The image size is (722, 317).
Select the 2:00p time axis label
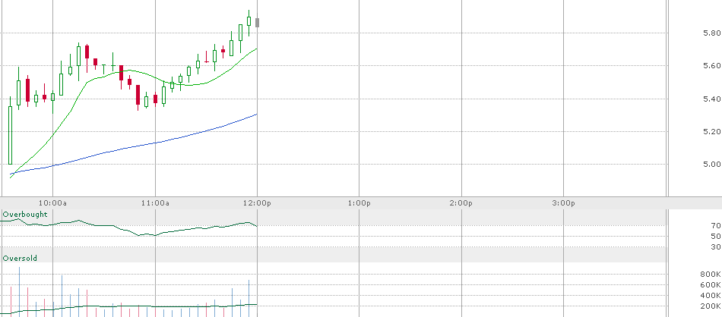point(461,203)
